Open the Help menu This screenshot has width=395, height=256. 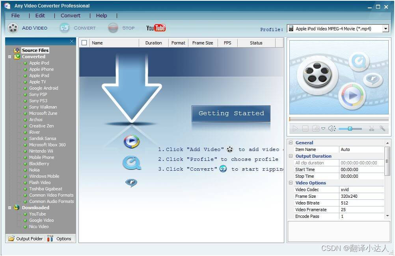point(102,16)
